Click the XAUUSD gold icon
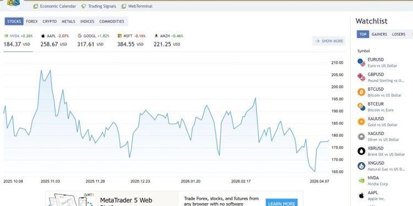 tap(361, 121)
